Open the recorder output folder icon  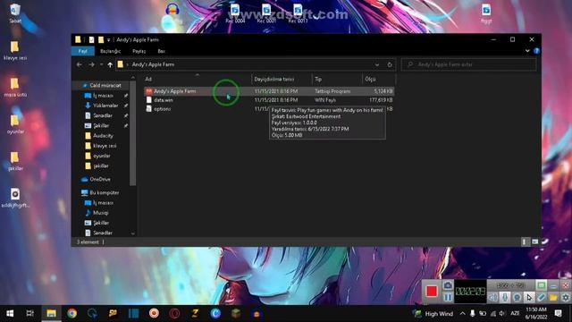pyautogui.click(x=553, y=298)
